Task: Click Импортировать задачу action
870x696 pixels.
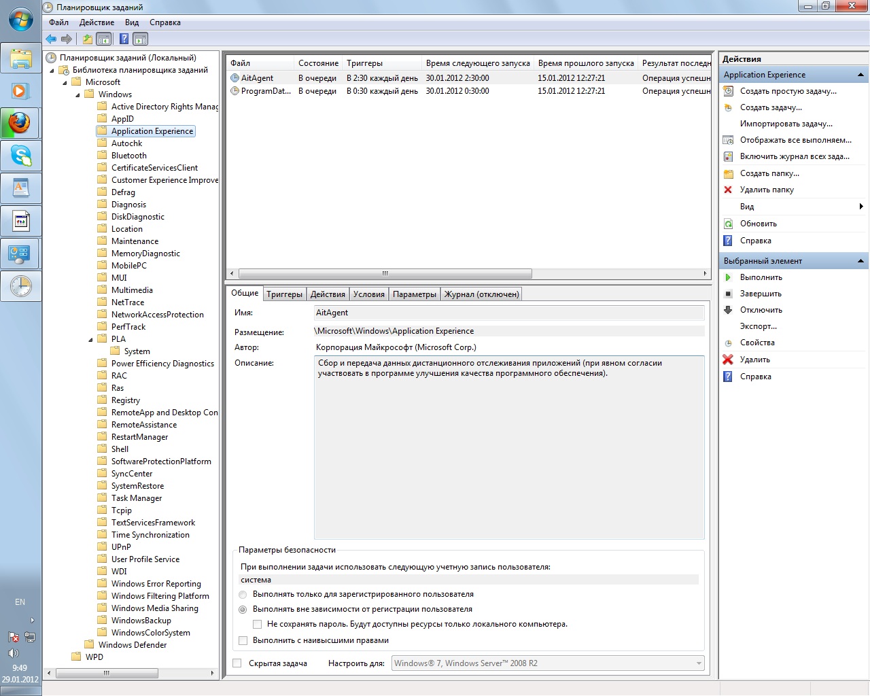Action: tap(786, 124)
